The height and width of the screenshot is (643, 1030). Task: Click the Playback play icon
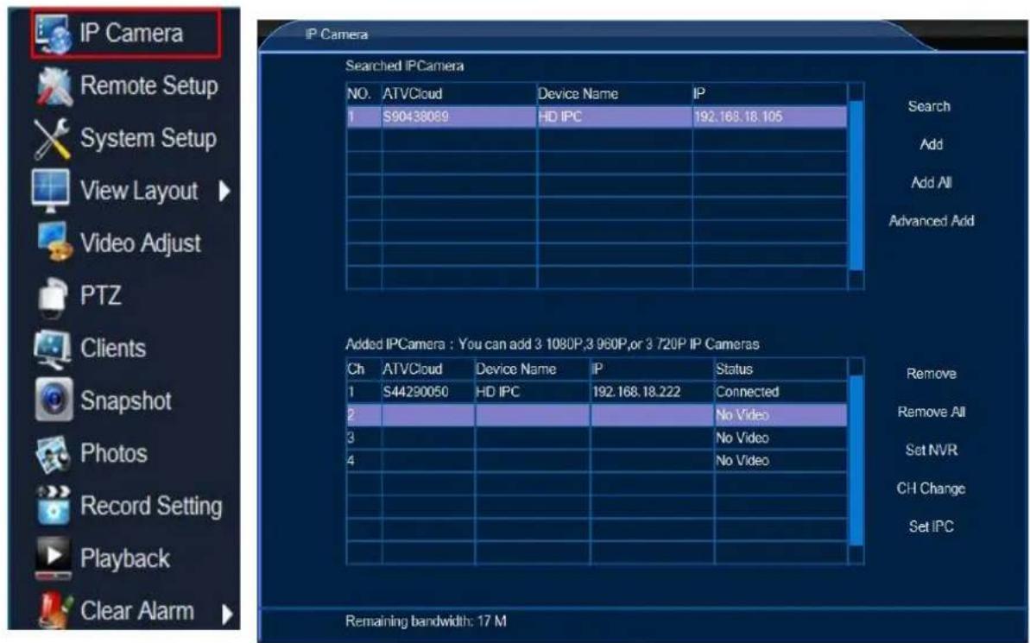tap(54, 558)
